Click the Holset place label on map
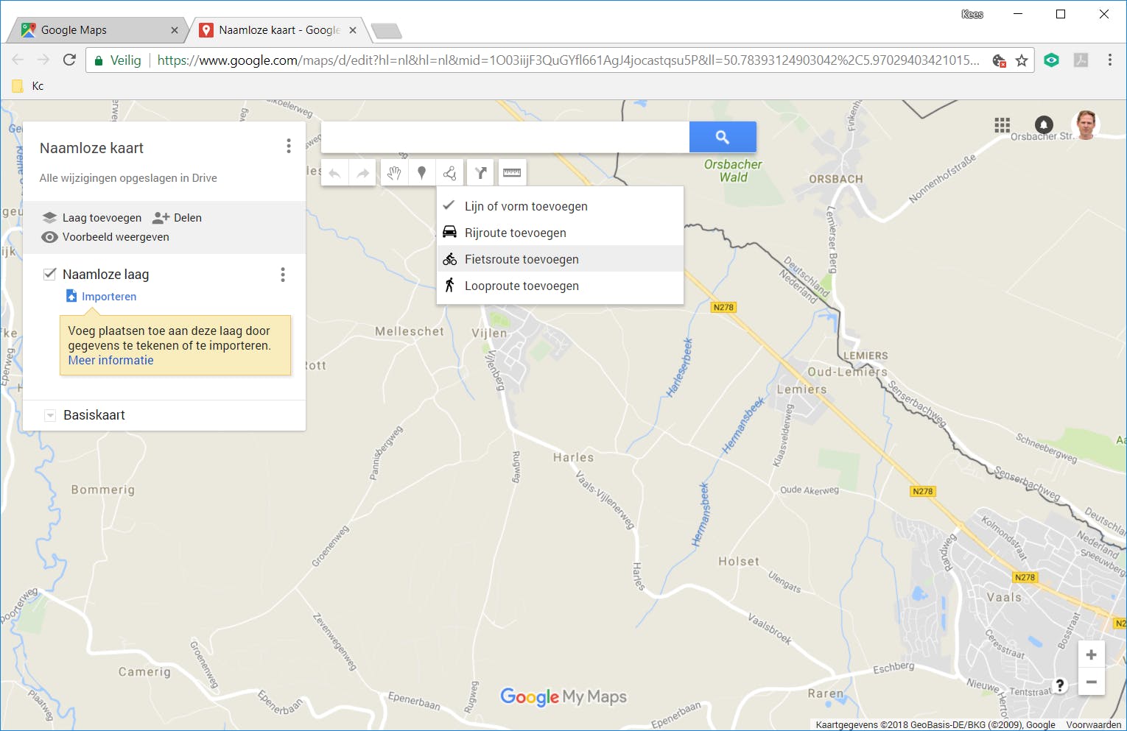Image resolution: width=1127 pixels, height=731 pixels. click(x=738, y=561)
